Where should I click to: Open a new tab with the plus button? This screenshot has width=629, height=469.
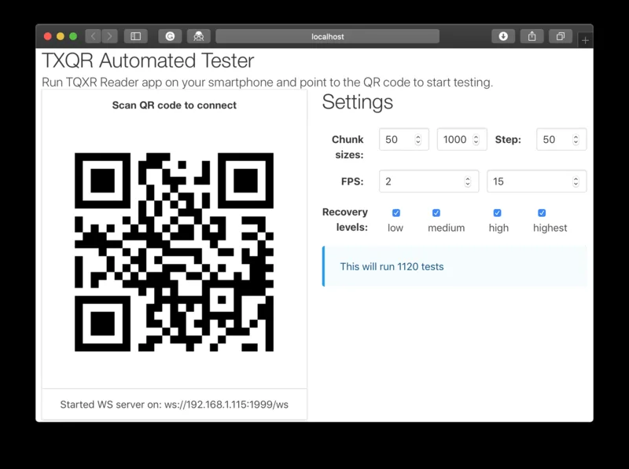point(585,41)
